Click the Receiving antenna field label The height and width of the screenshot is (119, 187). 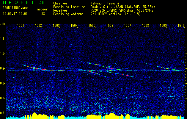pos(68,14)
